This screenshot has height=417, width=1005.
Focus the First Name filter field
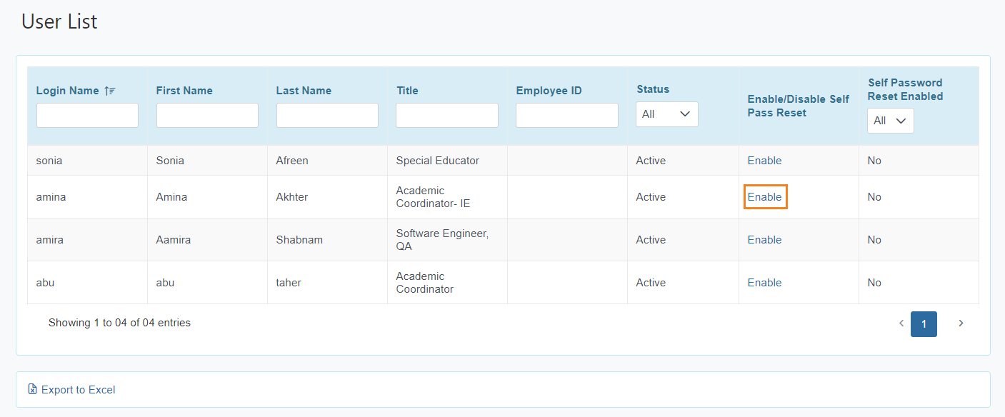pyautogui.click(x=207, y=115)
